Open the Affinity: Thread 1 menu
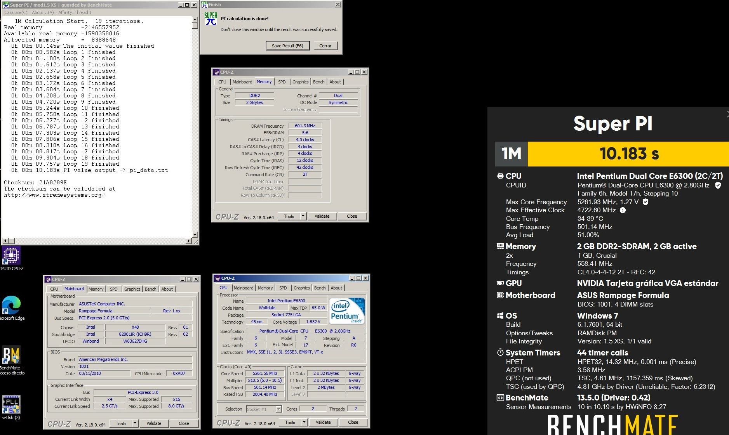729x435 pixels. click(75, 12)
